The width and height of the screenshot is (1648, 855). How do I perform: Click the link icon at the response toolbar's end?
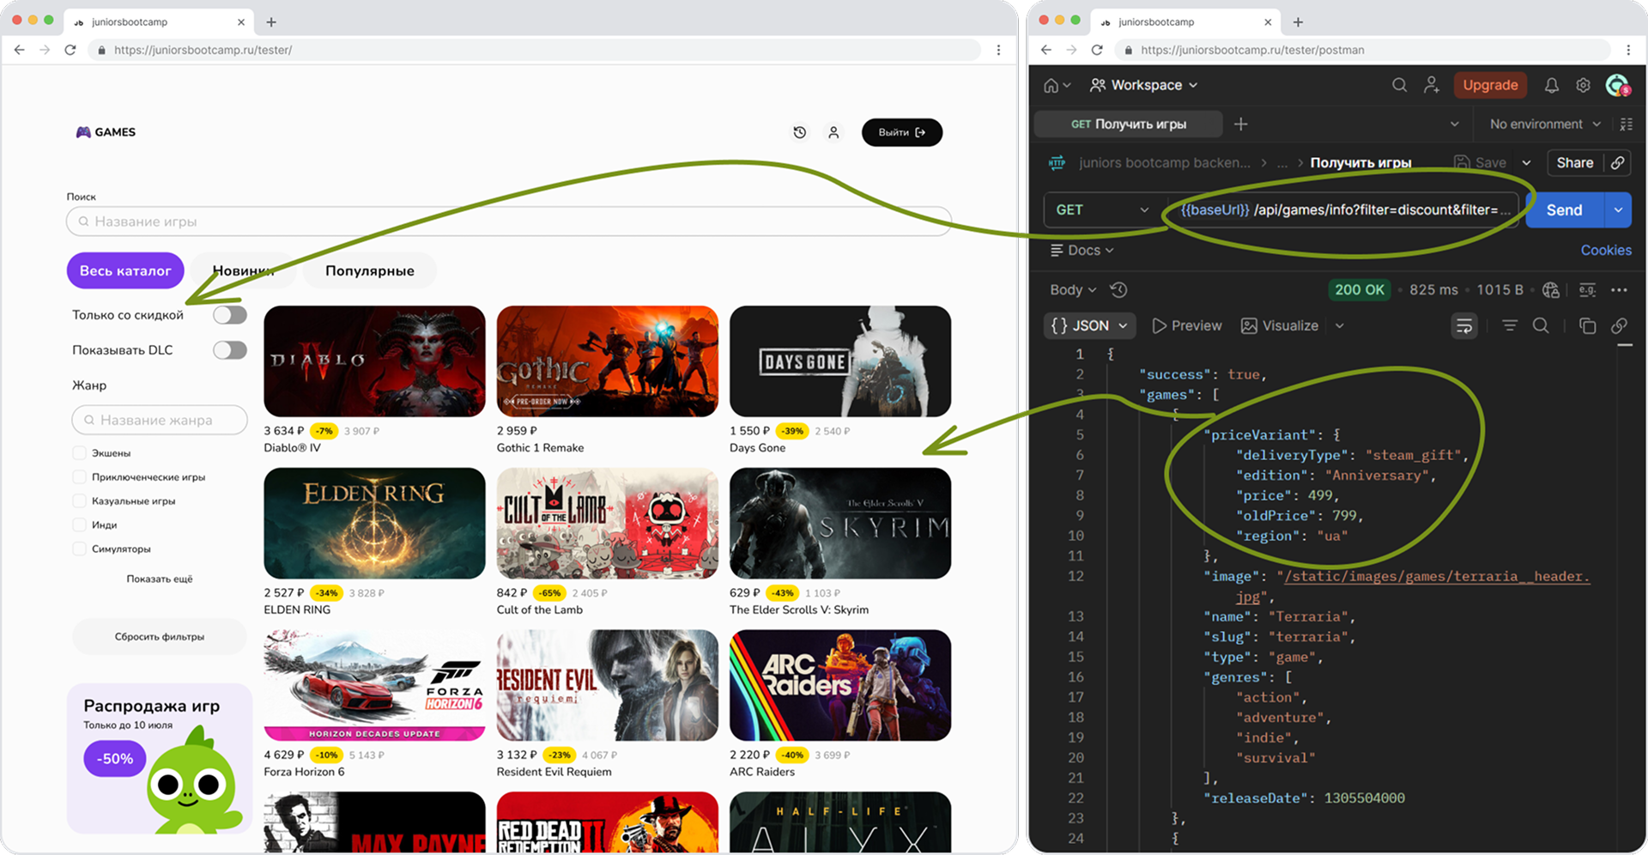tap(1619, 325)
